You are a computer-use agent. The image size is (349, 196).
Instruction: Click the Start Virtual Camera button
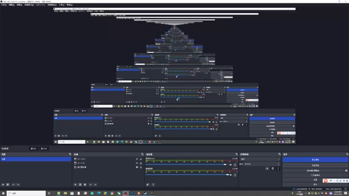tap(313, 171)
